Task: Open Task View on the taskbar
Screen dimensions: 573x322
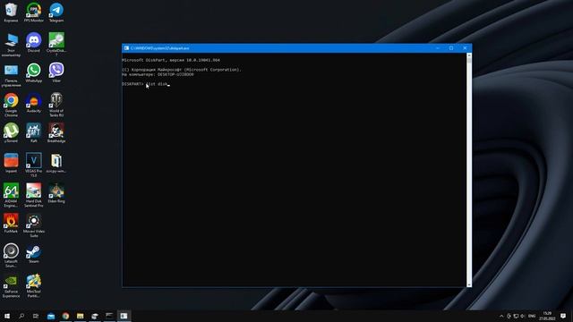Action: click(36, 316)
